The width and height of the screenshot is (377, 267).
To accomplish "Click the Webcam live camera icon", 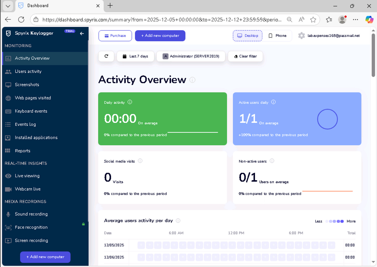I will (x=8, y=189).
